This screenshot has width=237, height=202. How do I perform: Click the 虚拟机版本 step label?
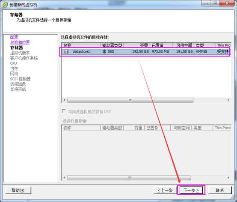click(x=20, y=53)
